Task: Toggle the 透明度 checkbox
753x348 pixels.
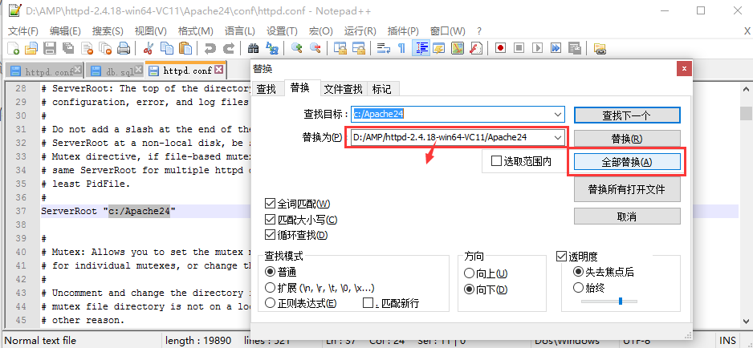Action: (x=561, y=257)
